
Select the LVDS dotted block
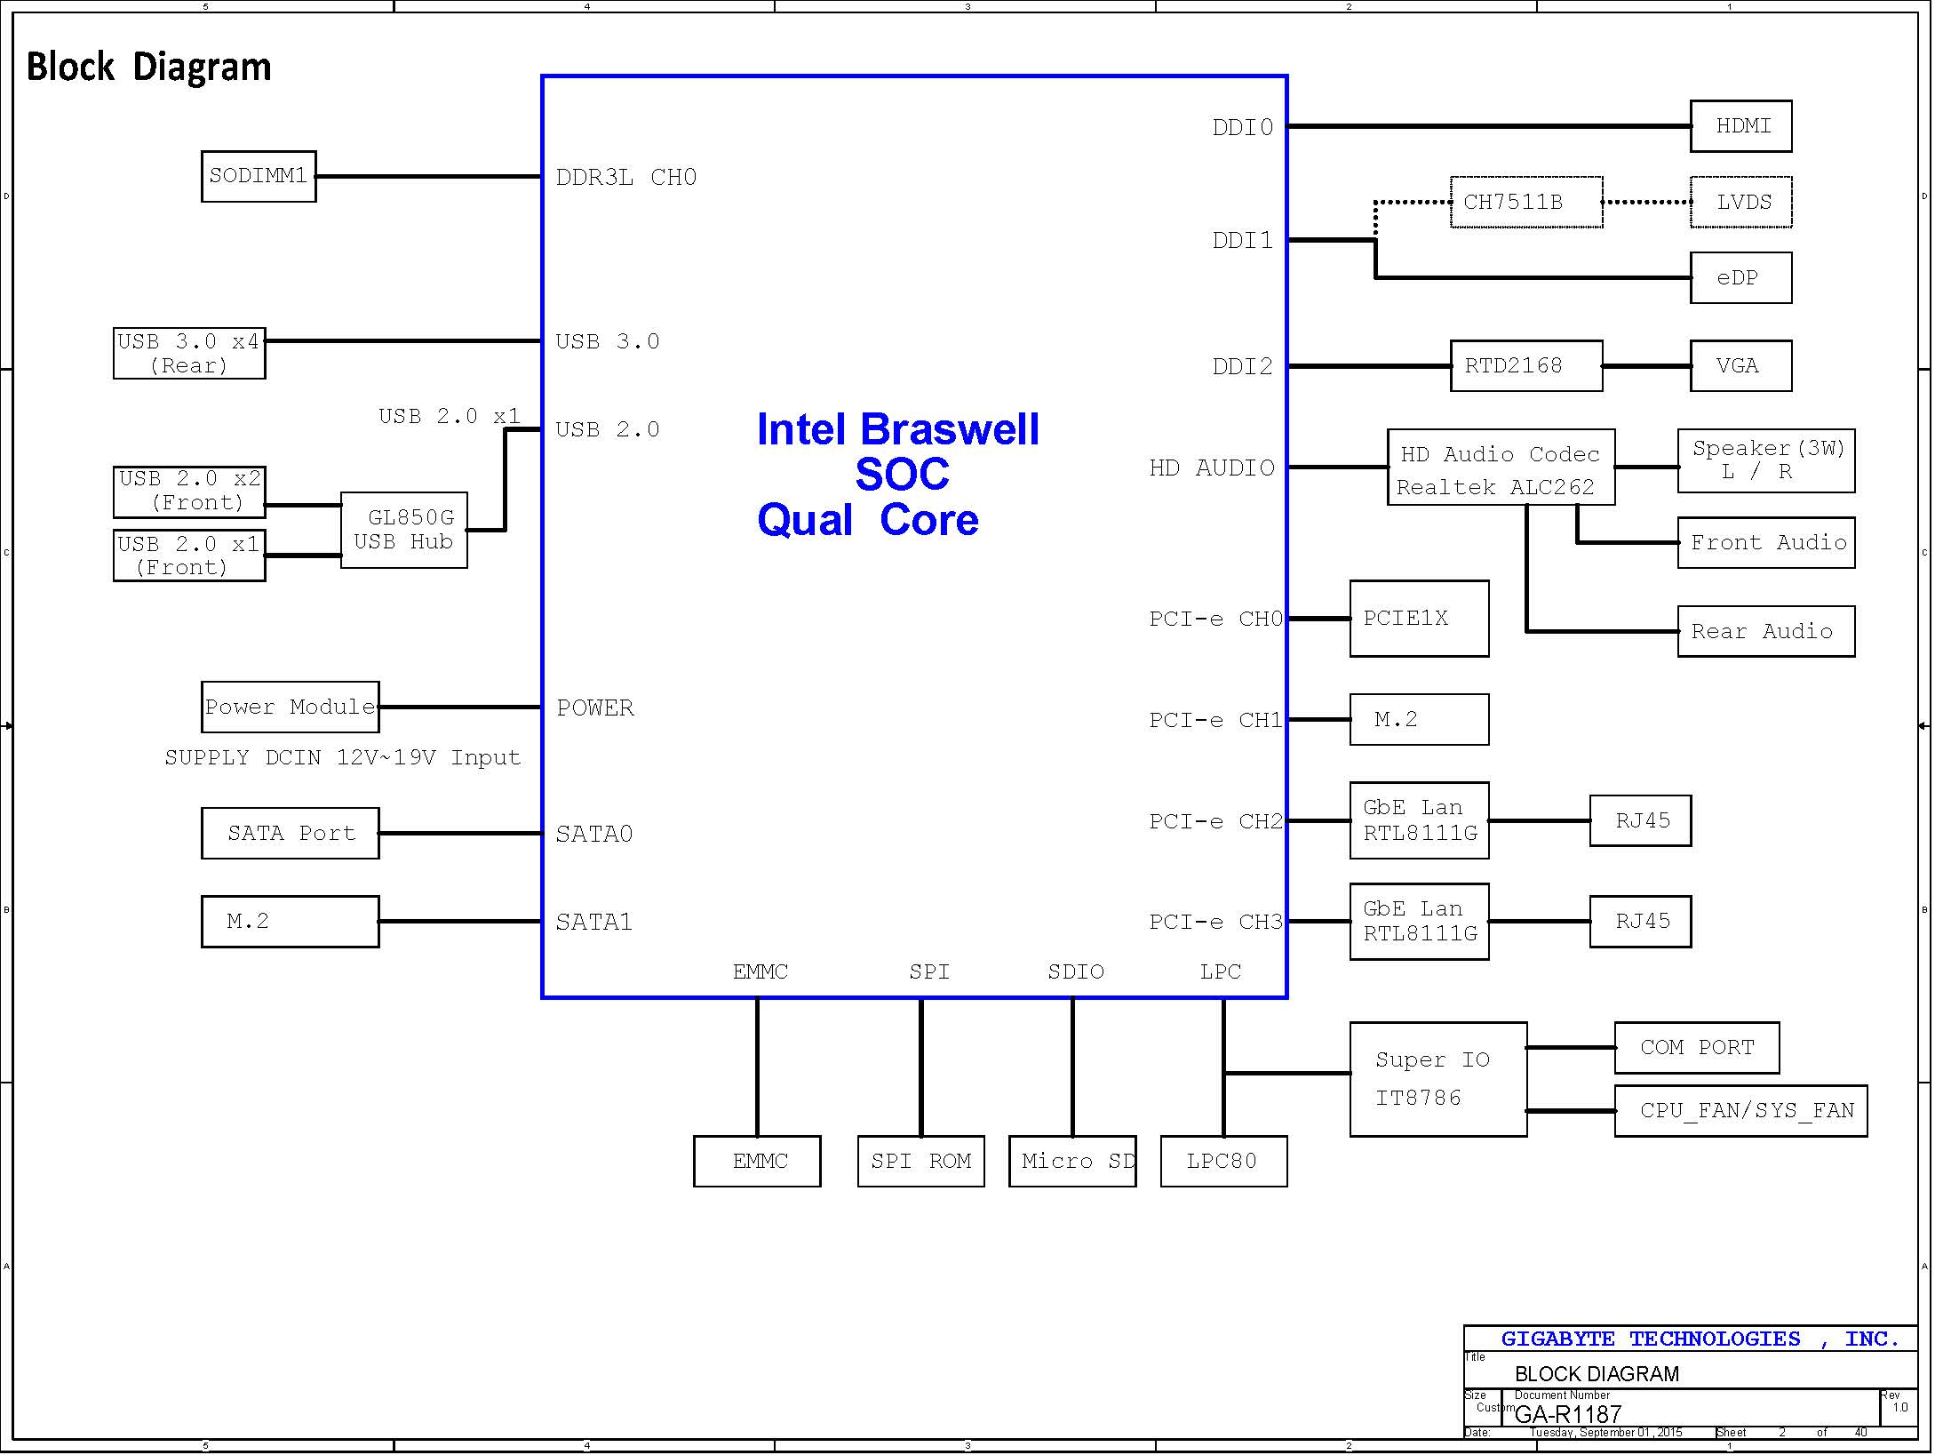tap(1740, 202)
